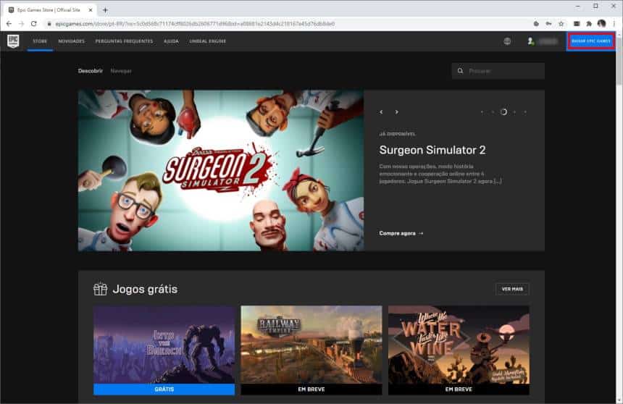
Task: Open a new browser tab
Action: (x=105, y=10)
